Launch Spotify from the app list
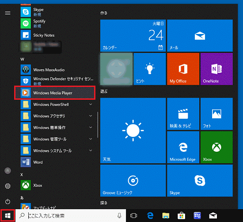 click(57, 23)
